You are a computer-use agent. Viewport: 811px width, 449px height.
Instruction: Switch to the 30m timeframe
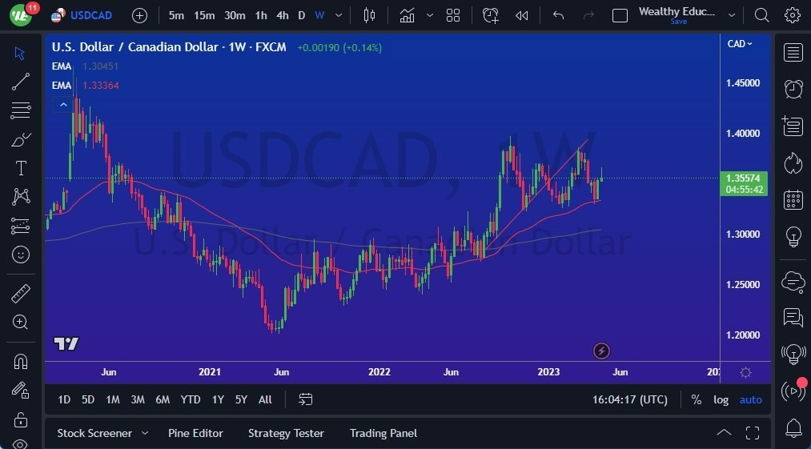(x=235, y=15)
